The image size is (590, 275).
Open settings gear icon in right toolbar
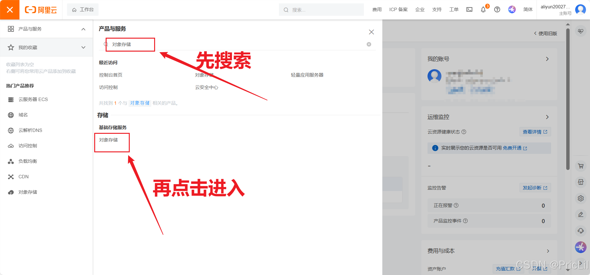(581, 198)
